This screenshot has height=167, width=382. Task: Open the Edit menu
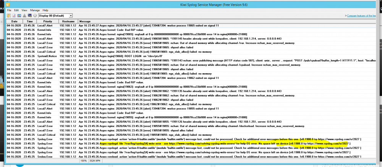tap(16, 10)
